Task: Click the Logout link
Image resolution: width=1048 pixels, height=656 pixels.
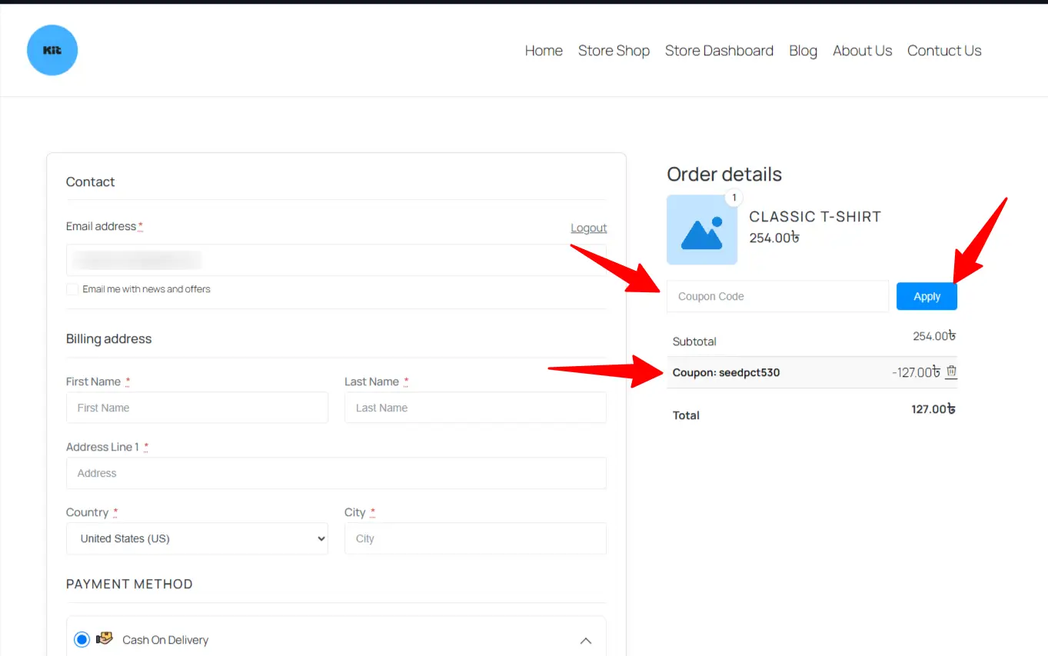Action: pos(588,228)
